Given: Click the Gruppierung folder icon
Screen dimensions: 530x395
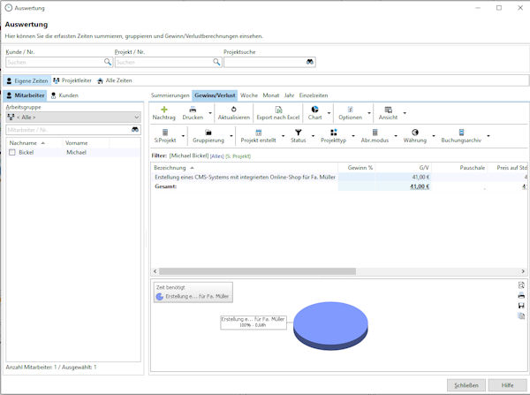Looking at the screenshot, I should [208, 133].
